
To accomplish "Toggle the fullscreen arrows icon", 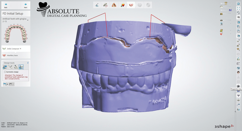I will 238,8.
